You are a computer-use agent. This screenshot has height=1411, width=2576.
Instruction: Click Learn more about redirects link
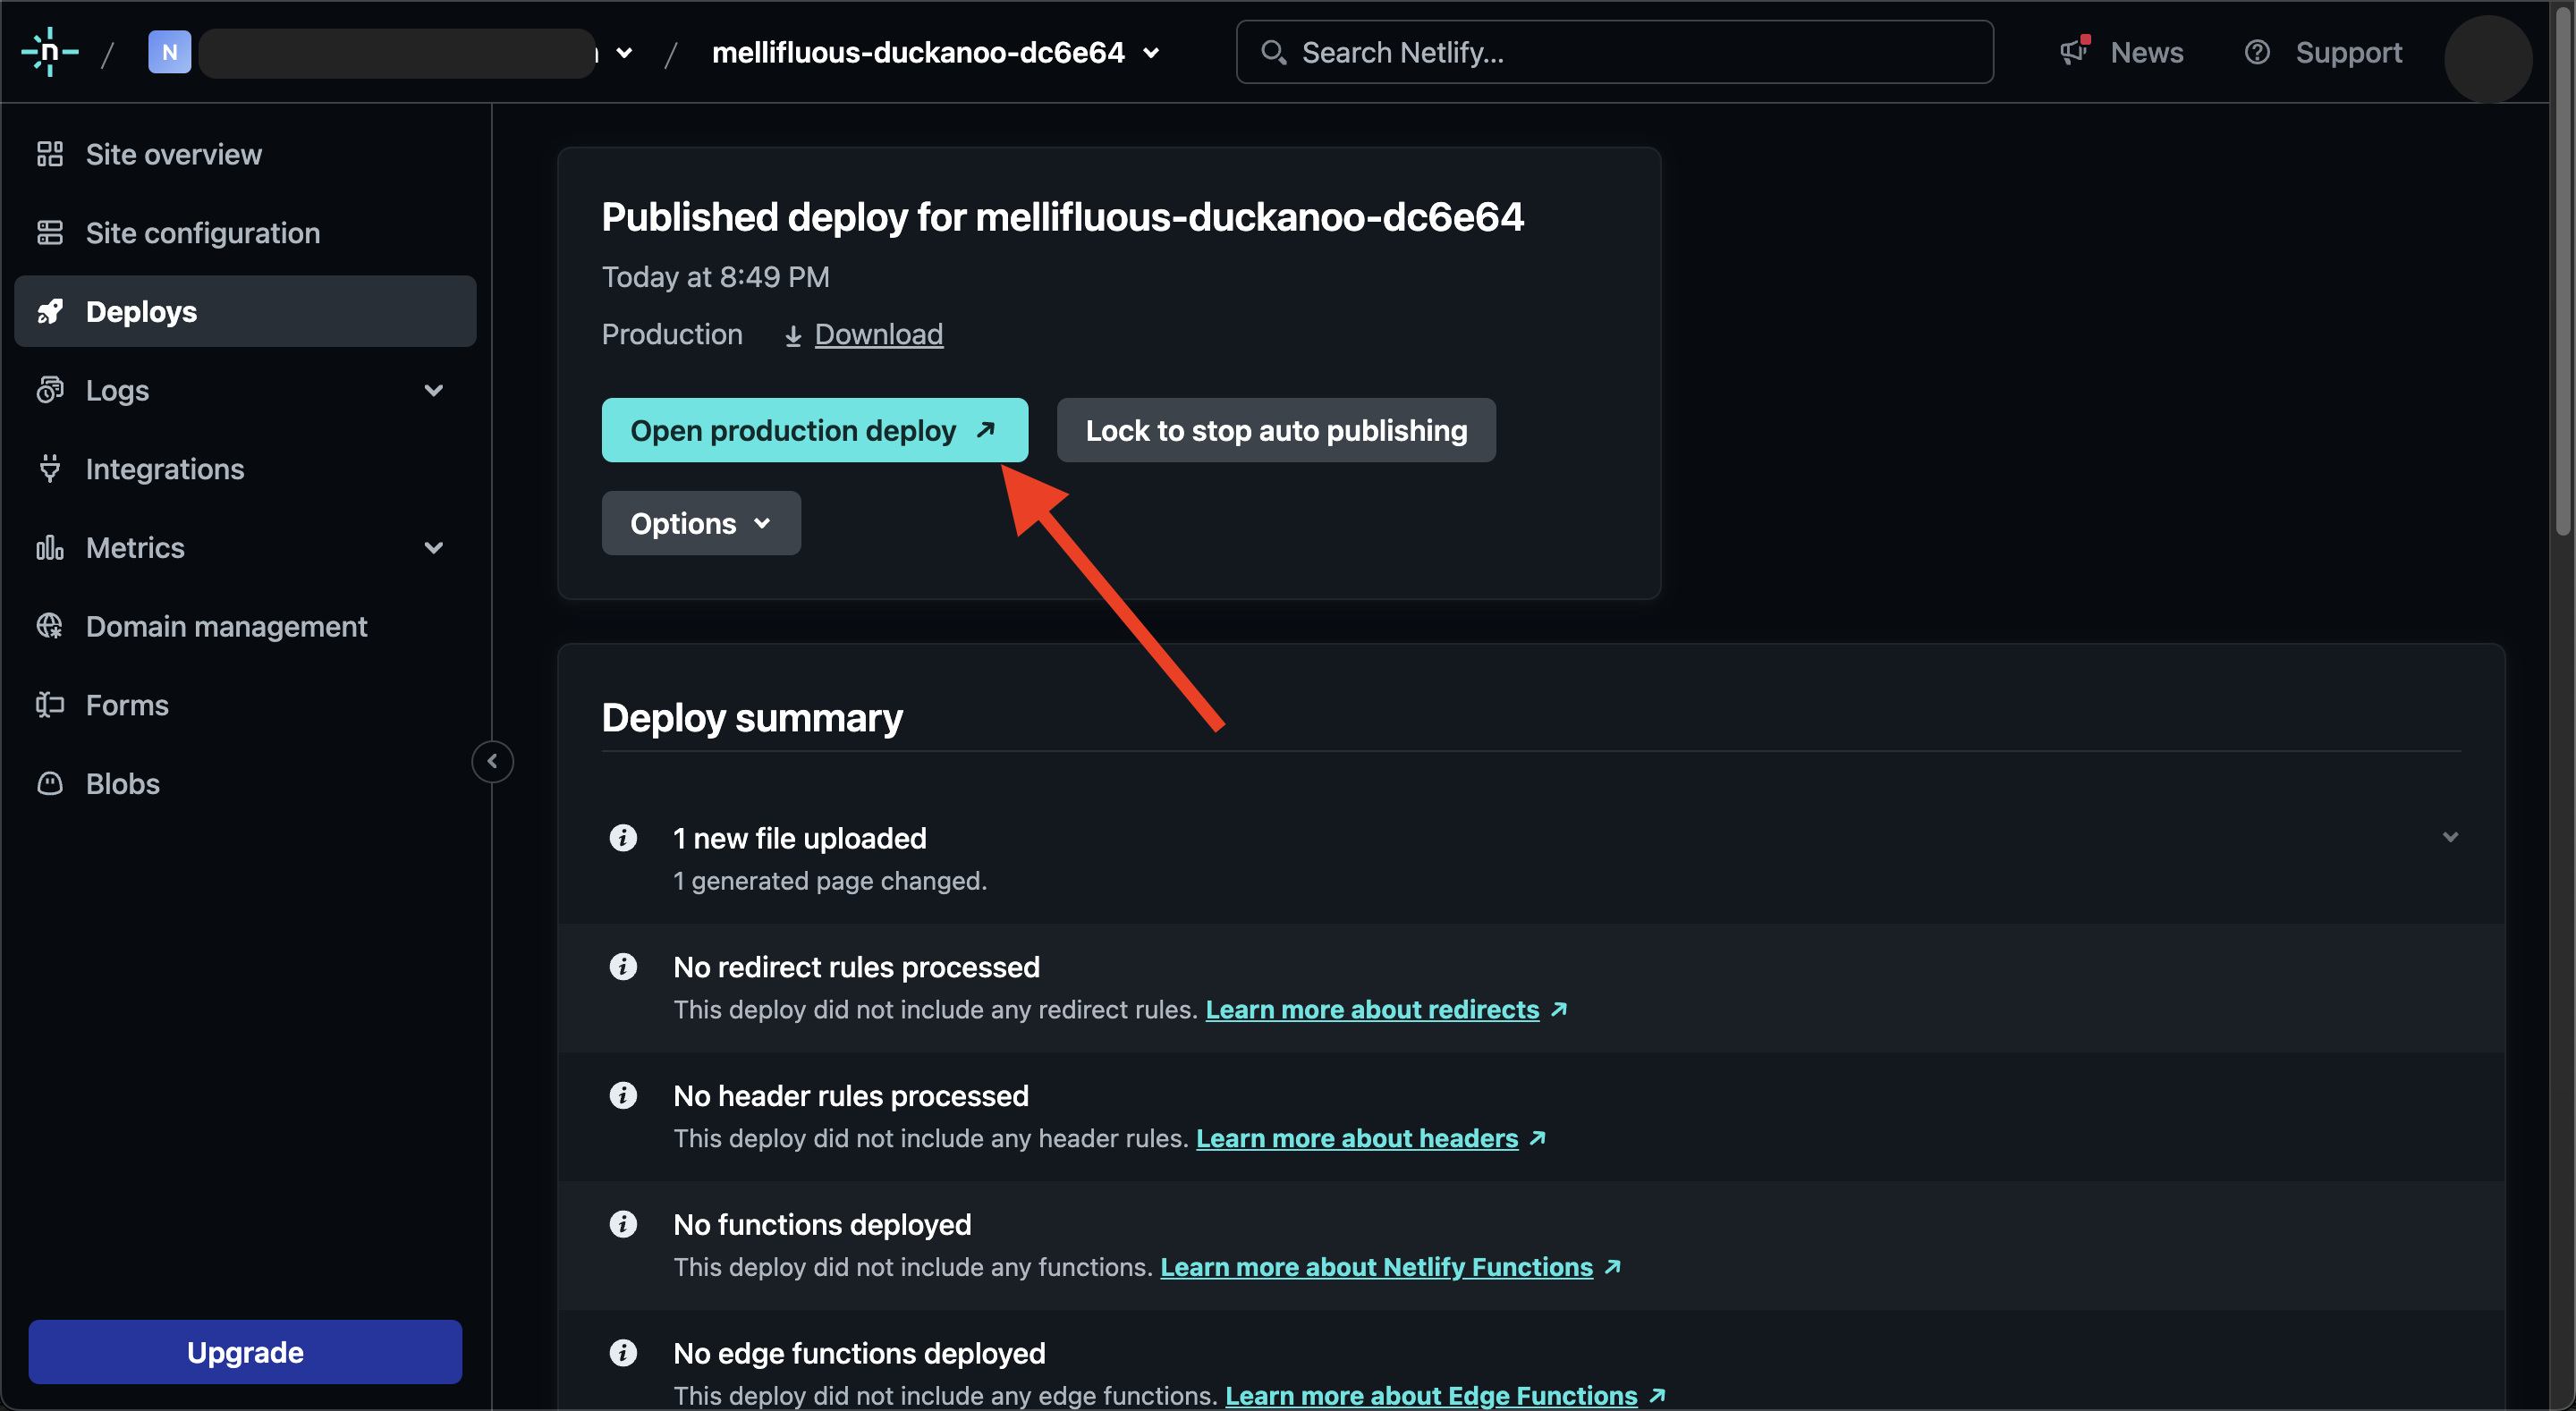click(1372, 1009)
